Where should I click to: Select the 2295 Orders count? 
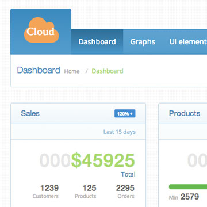coord(125,191)
